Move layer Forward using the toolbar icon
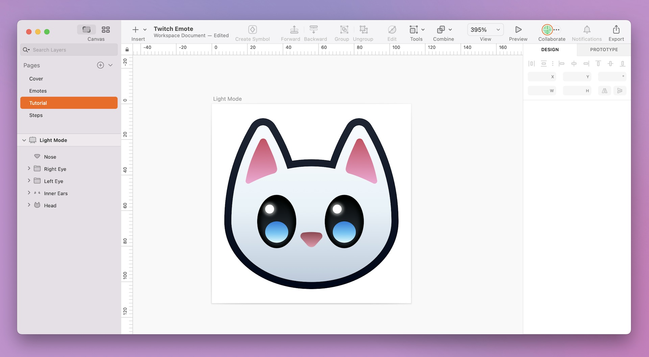The image size is (649, 357). (294, 30)
